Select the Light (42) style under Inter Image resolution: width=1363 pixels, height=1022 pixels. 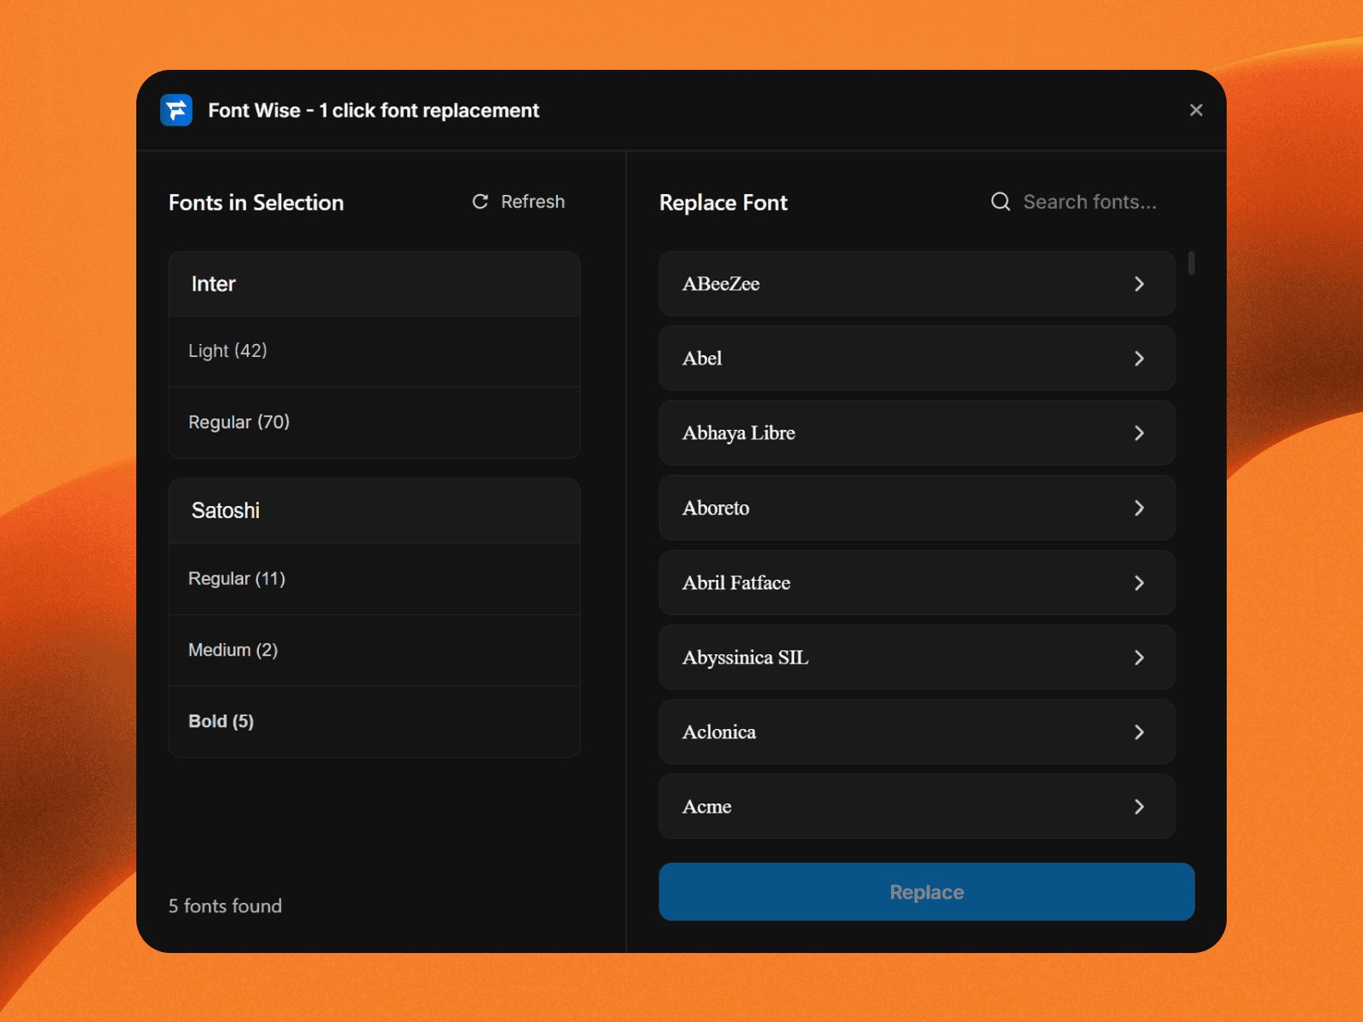pyautogui.click(x=374, y=351)
